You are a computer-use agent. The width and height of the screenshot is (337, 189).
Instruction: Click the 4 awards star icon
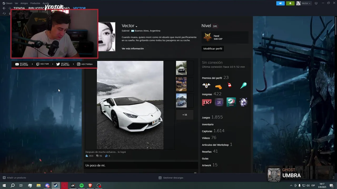point(106,156)
